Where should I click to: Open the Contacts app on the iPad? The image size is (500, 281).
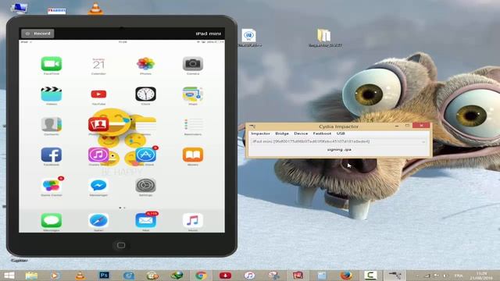point(52,125)
